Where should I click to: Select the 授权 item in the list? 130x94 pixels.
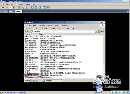tap(28, 71)
